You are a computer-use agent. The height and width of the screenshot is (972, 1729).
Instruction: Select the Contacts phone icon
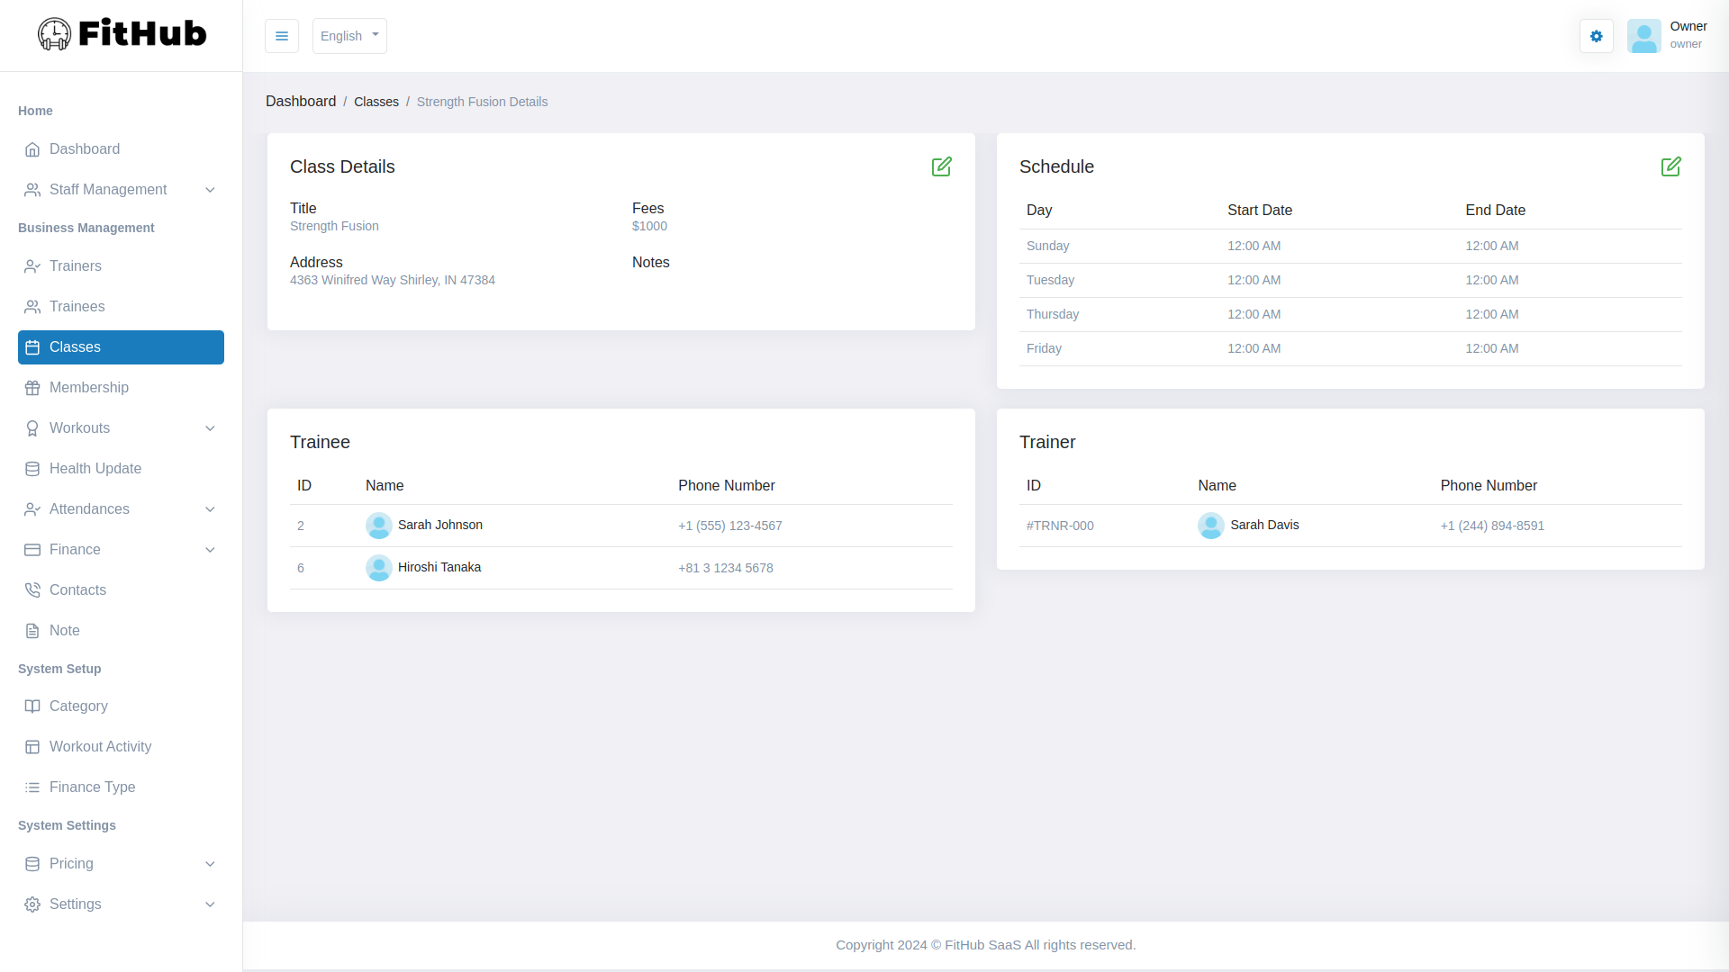pos(32,589)
